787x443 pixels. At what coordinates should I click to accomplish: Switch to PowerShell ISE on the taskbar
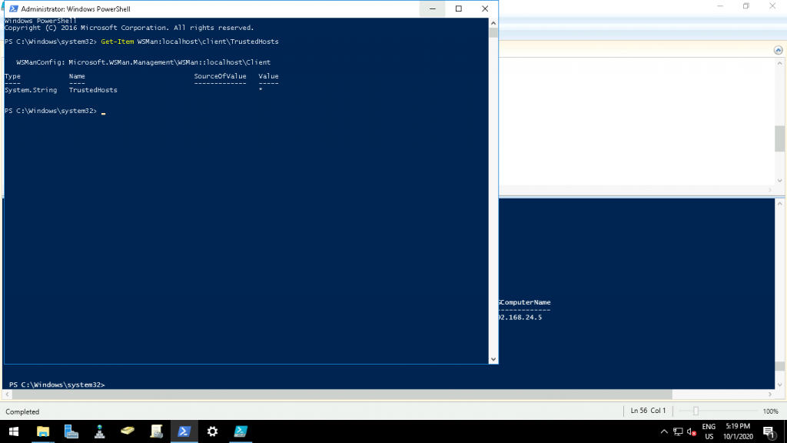coord(241,431)
